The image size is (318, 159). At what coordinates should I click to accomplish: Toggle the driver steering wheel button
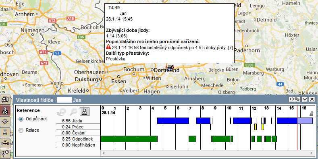(85, 112)
